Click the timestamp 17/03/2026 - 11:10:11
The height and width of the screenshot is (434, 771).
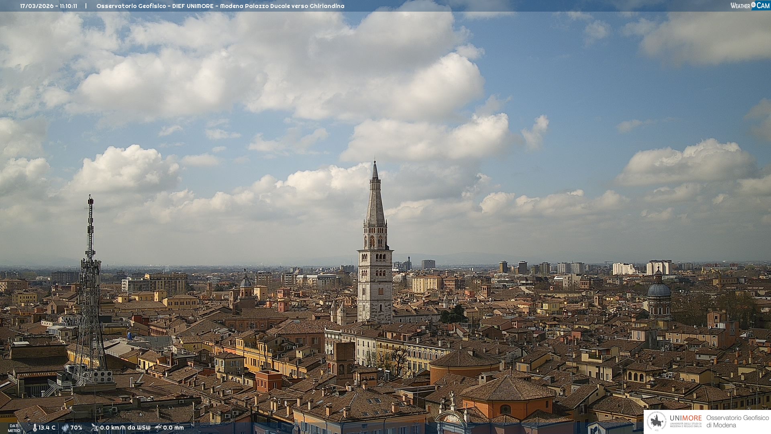(x=49, y=6)
